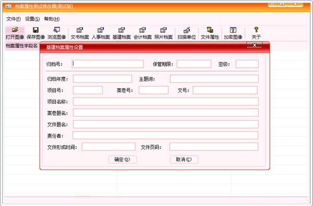Click the 项目号 input field

point(88,90)
